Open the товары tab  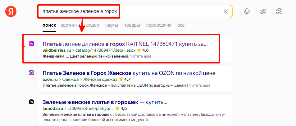132,25
